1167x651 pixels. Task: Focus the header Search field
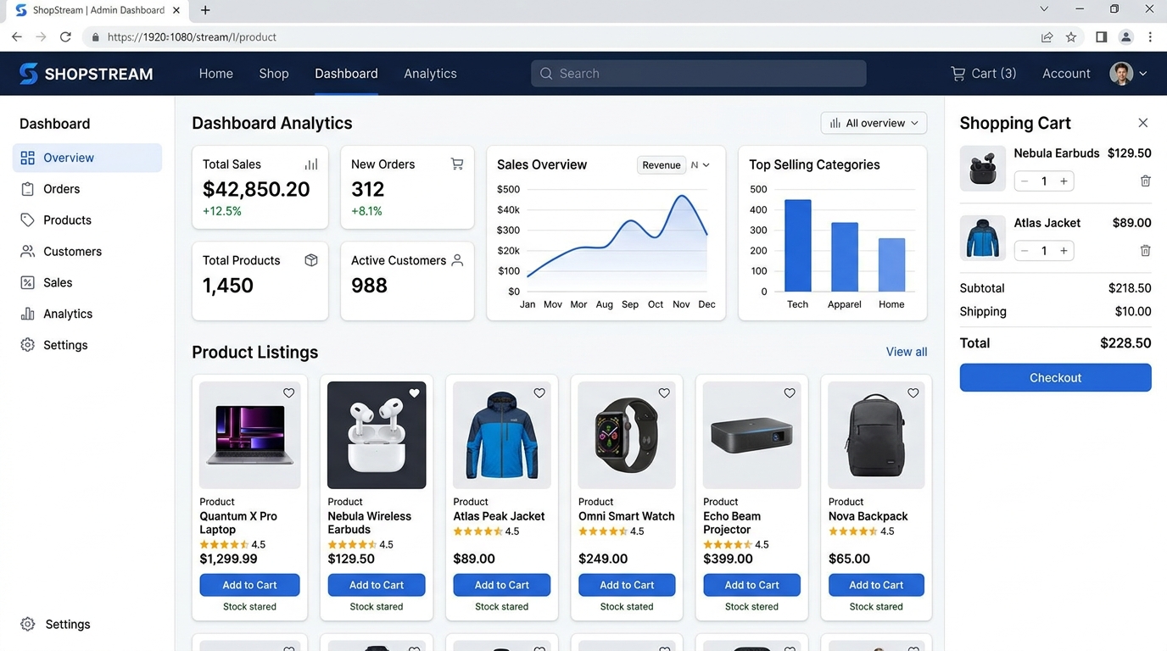(699, 74)
